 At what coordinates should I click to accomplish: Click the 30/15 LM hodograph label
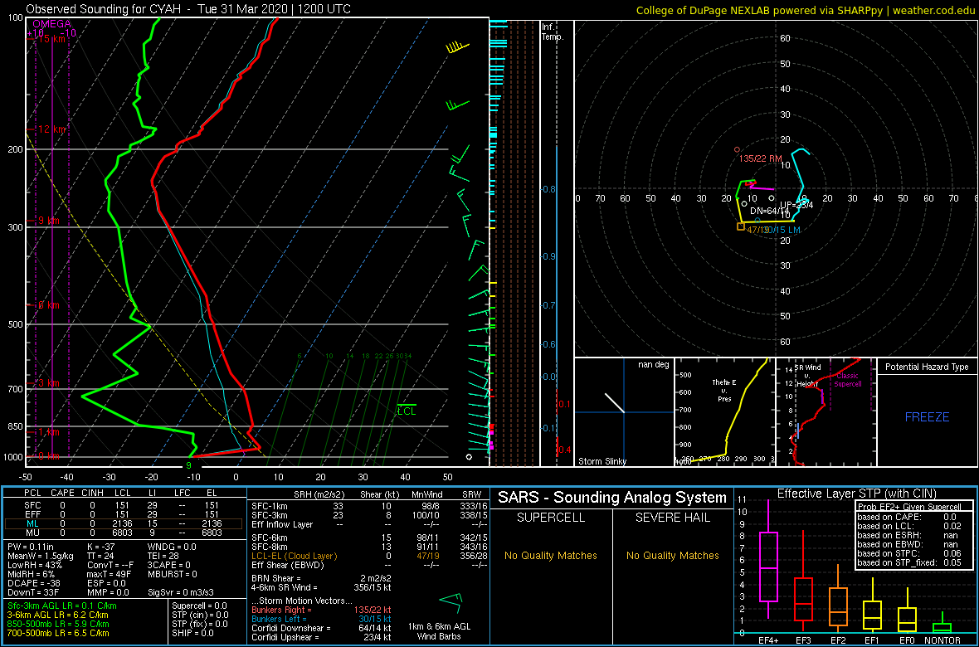coord(782,230)
